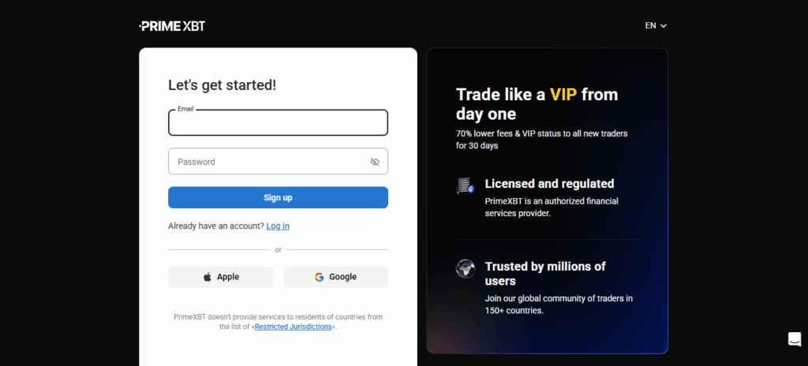Toggle password visibility eye icon

(375, 162)
